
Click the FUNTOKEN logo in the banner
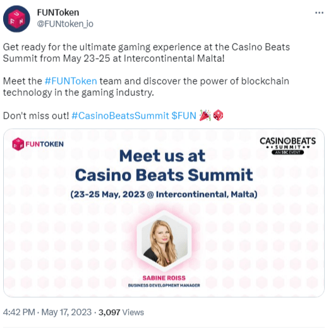(x=38, y=144)
